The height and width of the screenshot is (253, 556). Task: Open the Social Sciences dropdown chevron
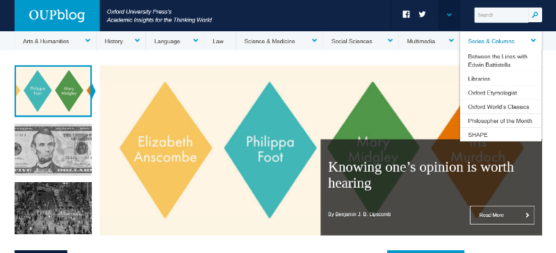pyautogui.click(x=390, y=41)
